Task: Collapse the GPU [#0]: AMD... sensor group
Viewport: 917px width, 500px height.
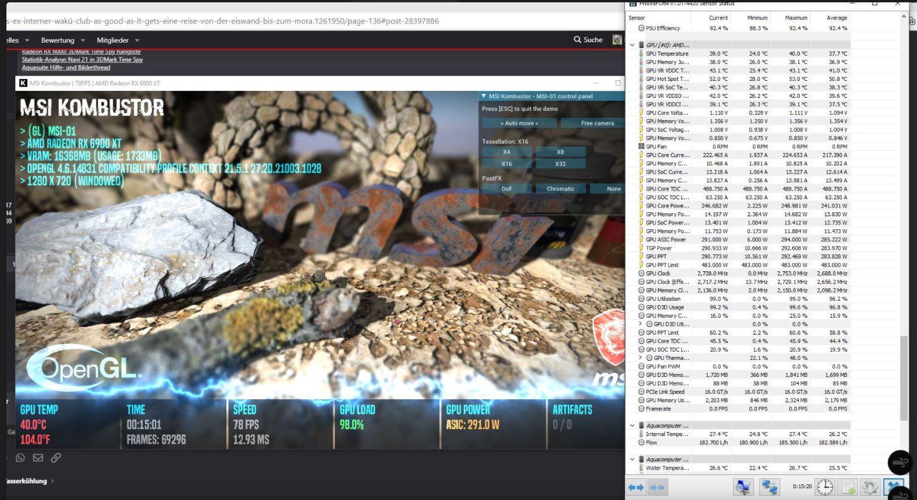Action: (632, 45)
